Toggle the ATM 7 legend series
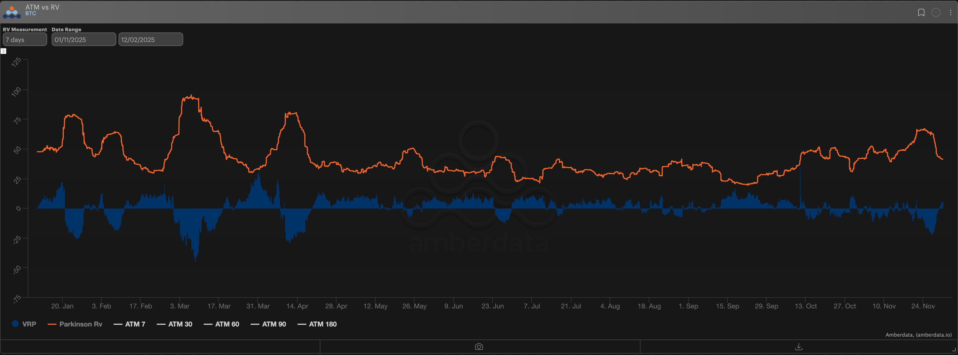Image resolution: width=958 pixels, height=355 pixels. click(135, 324)
